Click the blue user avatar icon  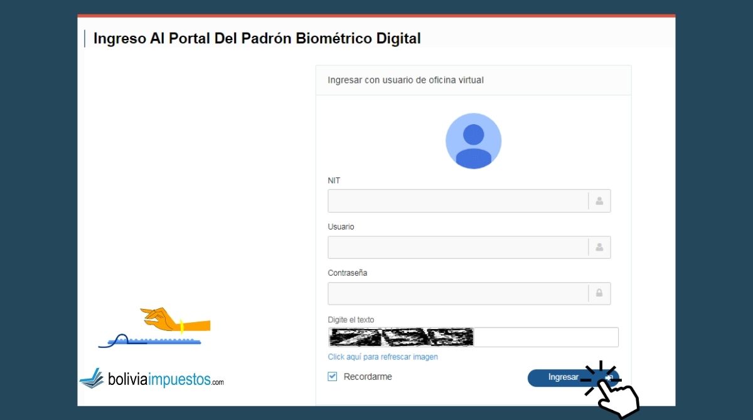[473, 141]
